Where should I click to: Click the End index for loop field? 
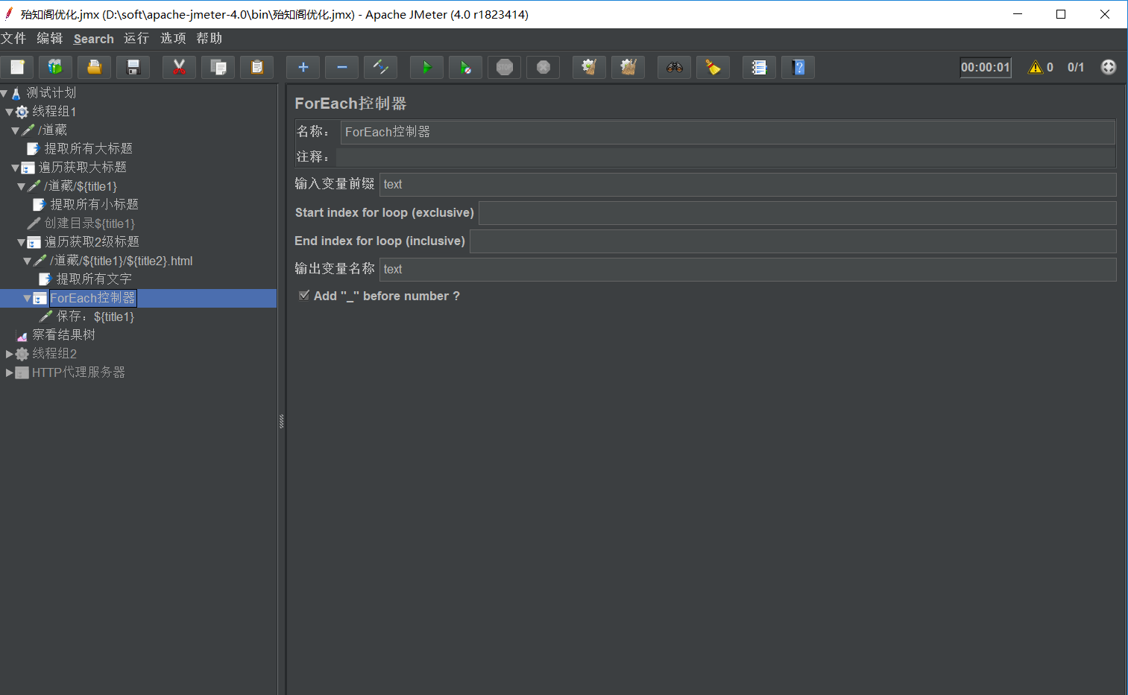[x=793, y=241]
